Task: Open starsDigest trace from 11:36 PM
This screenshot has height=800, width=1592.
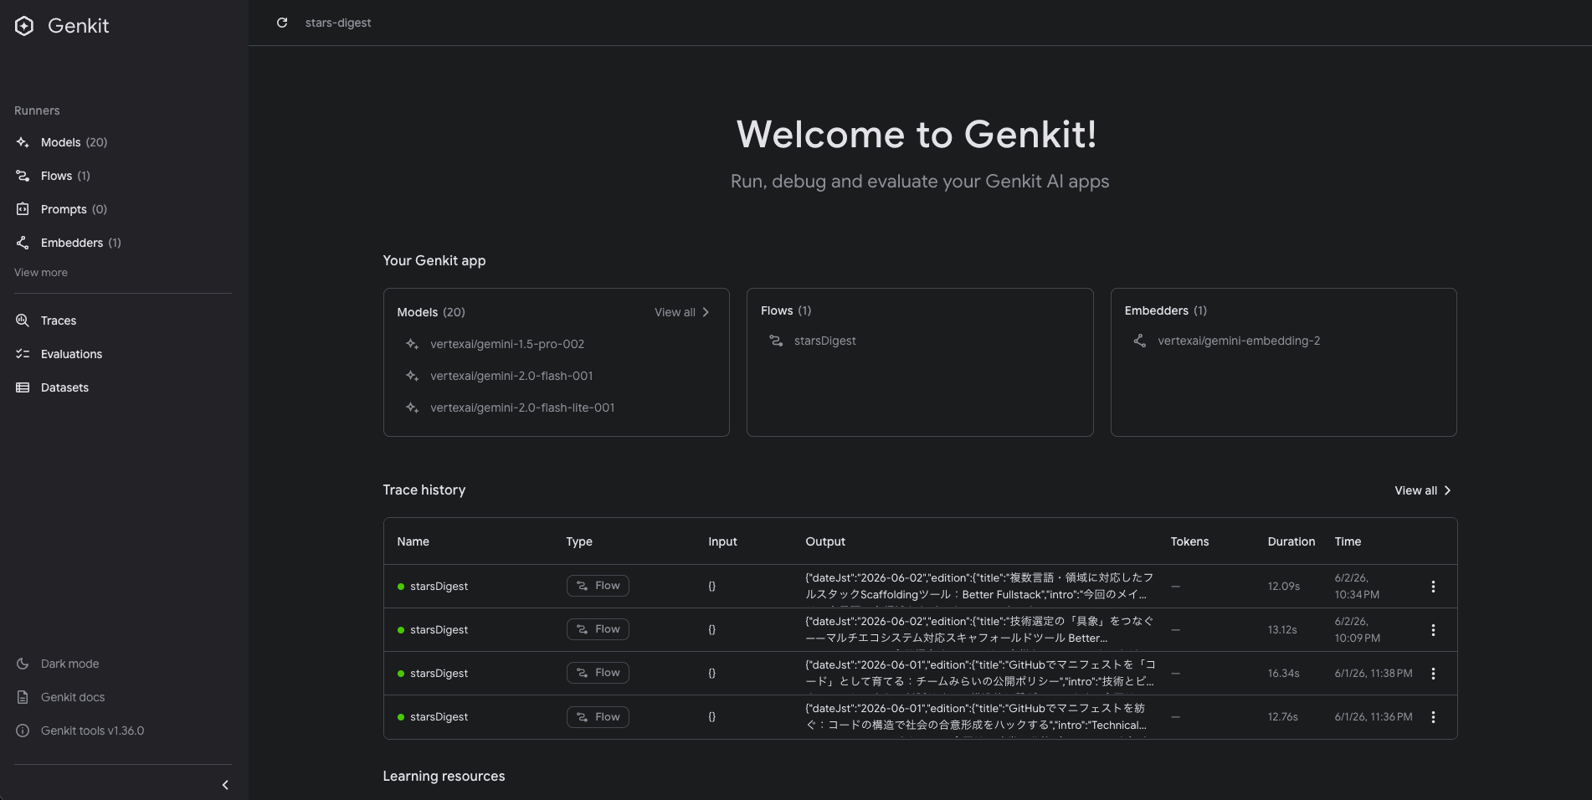Action: click(439, 717)
